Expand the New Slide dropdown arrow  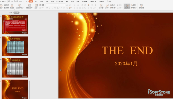[x=33, y=8]
